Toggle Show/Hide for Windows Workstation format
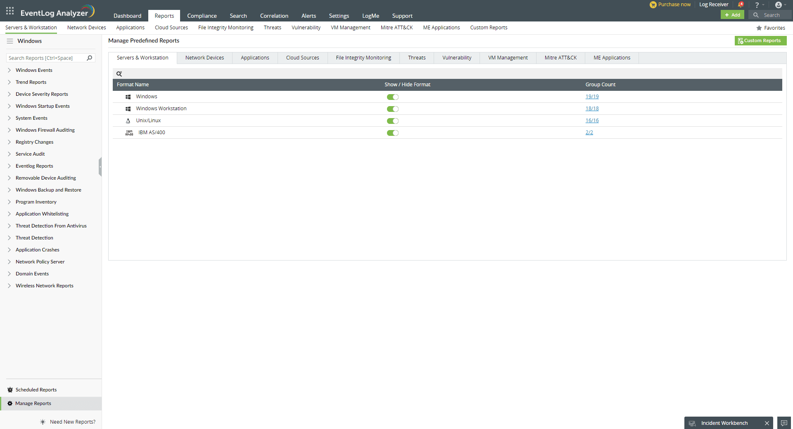This screenshot has width=793, height=429. click(392, 109)
